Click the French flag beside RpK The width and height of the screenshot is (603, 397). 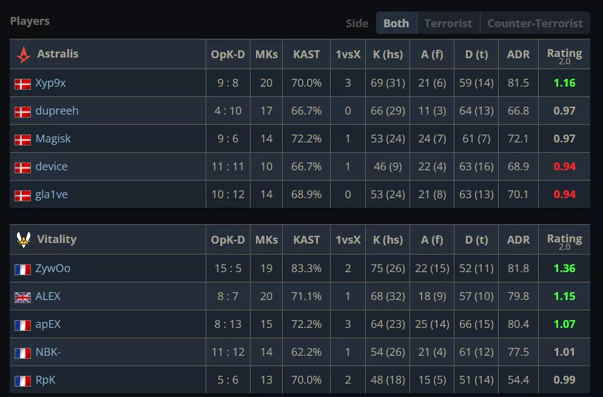click(22, 381)
